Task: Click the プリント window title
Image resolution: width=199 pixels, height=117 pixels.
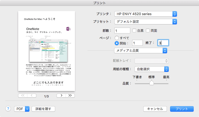Action: (x=99, y=3)
